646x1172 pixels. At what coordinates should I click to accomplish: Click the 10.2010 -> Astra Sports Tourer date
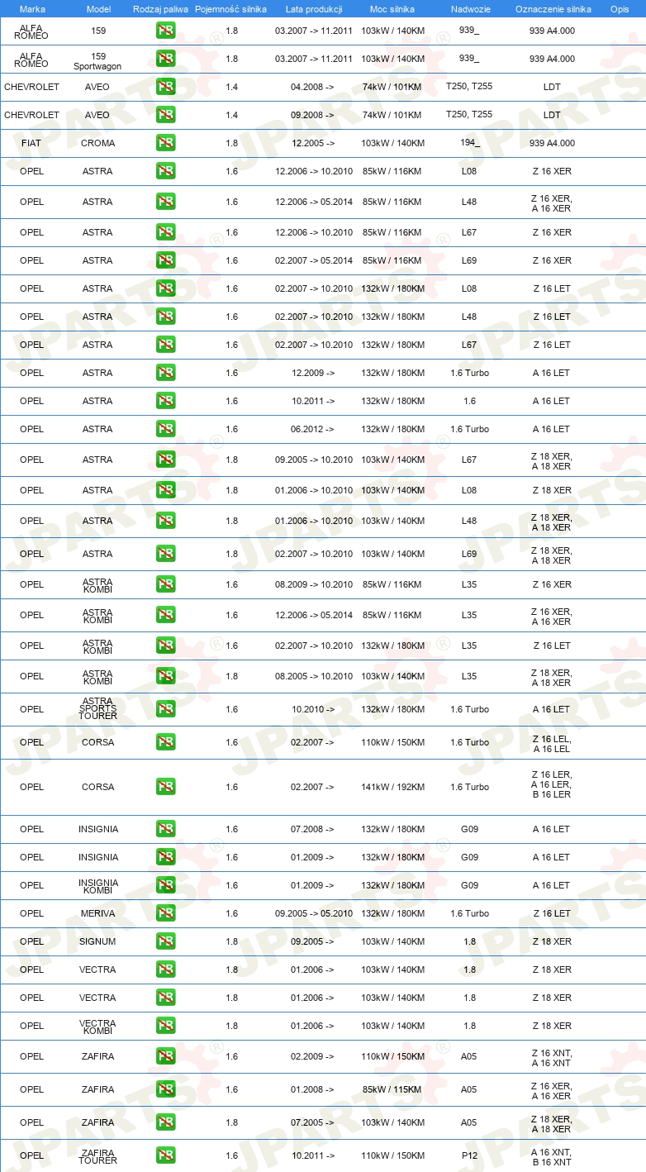pyautogui.click(x=313, y=709)
